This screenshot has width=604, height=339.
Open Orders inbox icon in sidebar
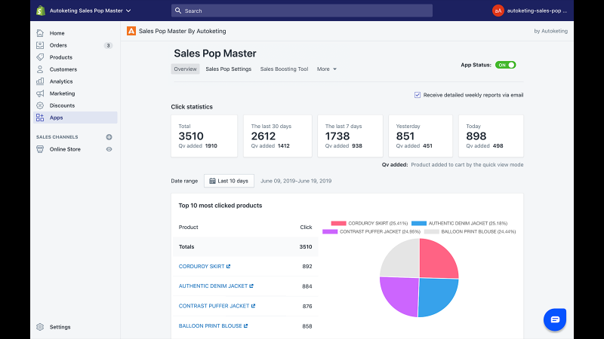(x=40, y=45)
